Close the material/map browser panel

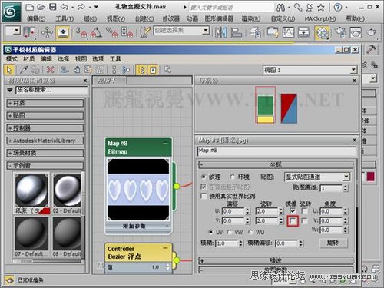click(85, 81)
